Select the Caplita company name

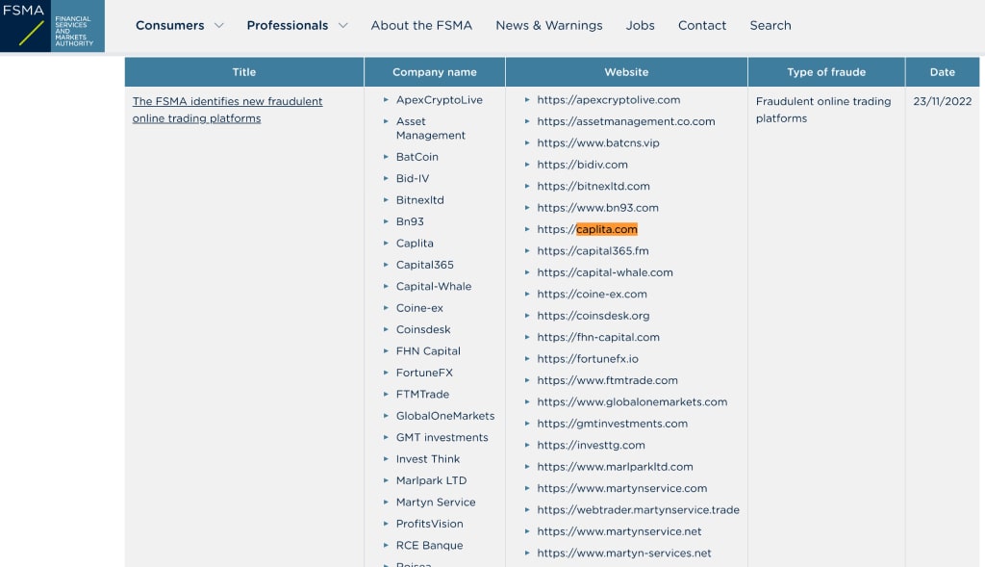tap(415, 244)
